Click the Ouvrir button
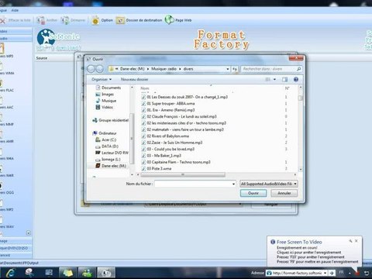 [253, 193]
